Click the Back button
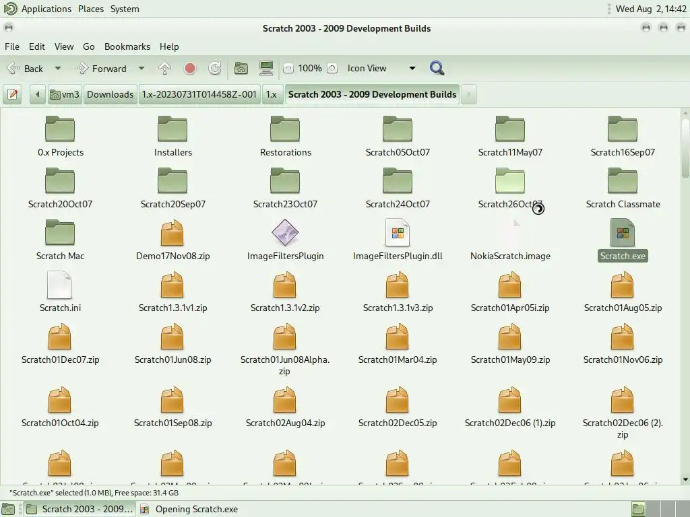 pyautogui.click(x=26, y=68)
